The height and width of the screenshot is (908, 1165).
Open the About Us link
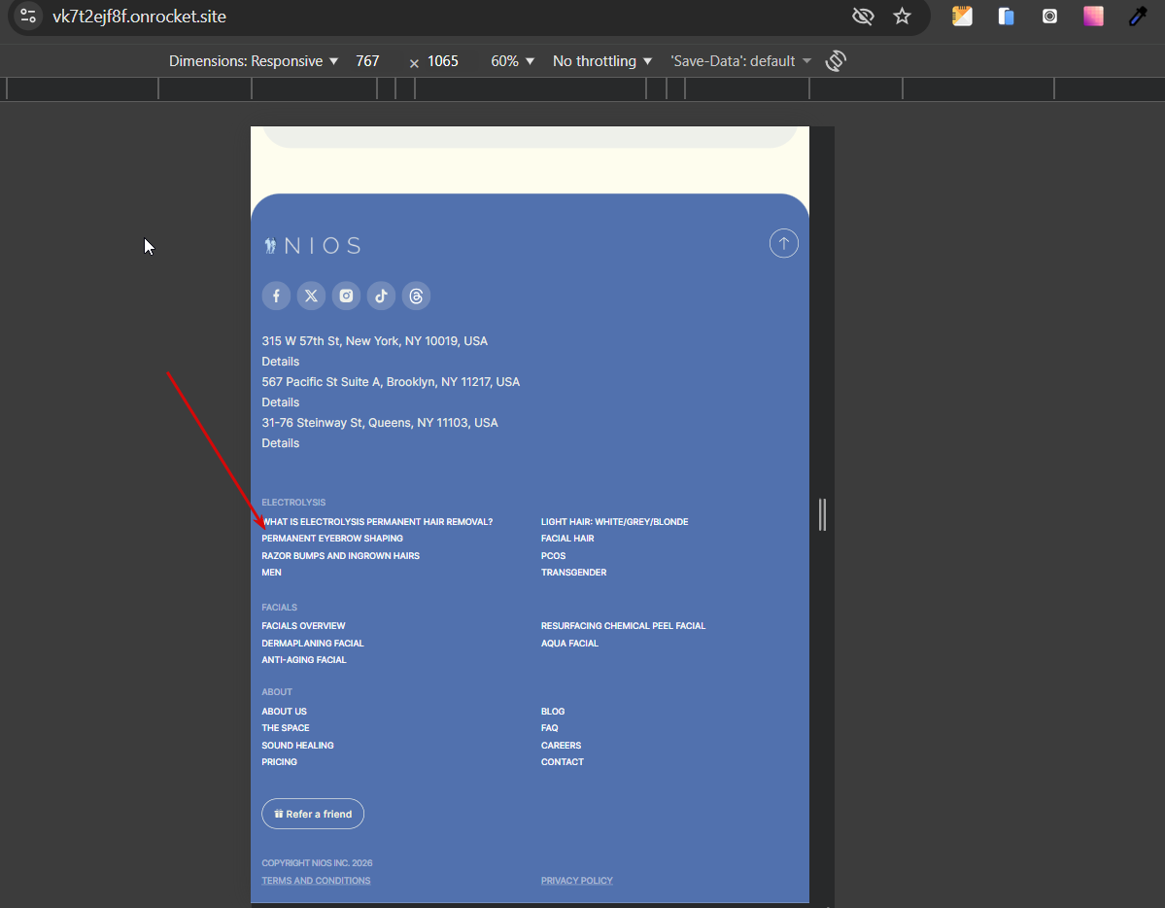coord(284,712)
